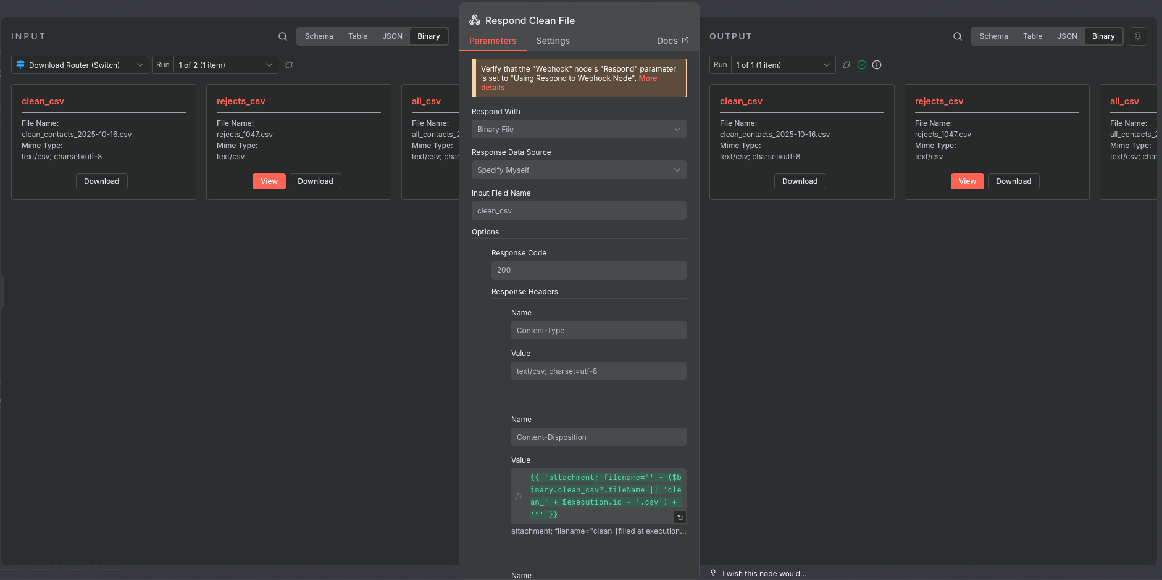Select the Parameters tab
The width and height of the screenshot is (1162, 580).
pos(493,41)
